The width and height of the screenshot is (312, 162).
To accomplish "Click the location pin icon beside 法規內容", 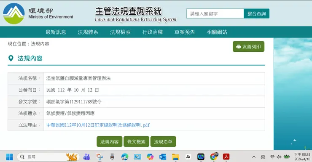I will (x=11, y=58).
